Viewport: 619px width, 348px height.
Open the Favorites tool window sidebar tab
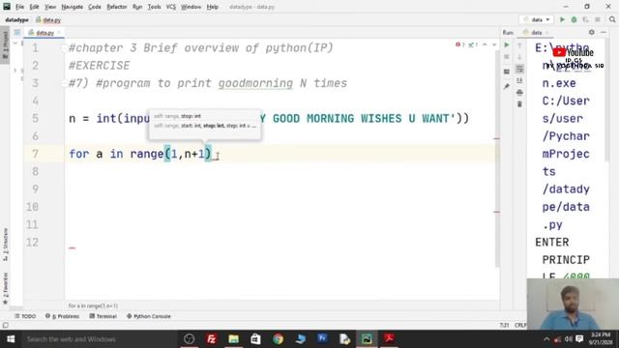click(5, 288)
